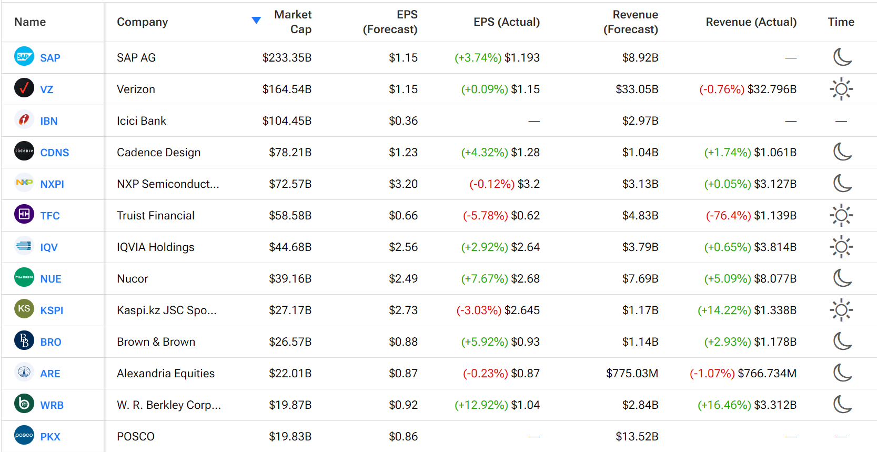This screenshot has height=452, width=877.
Task: Click the NXP logo icon
Action: click(x=24, y=183)
